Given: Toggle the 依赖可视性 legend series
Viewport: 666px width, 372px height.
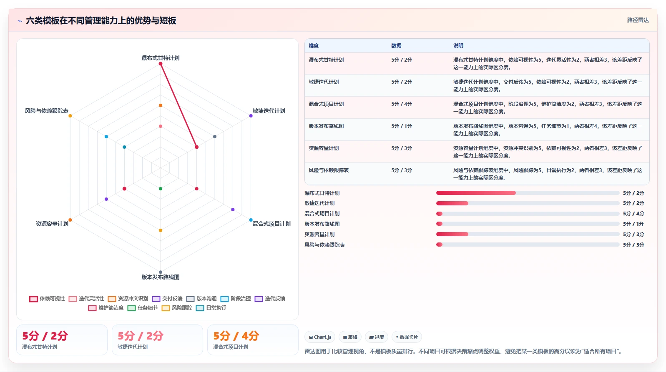Looking at the screenshot, I should [47, 299].
